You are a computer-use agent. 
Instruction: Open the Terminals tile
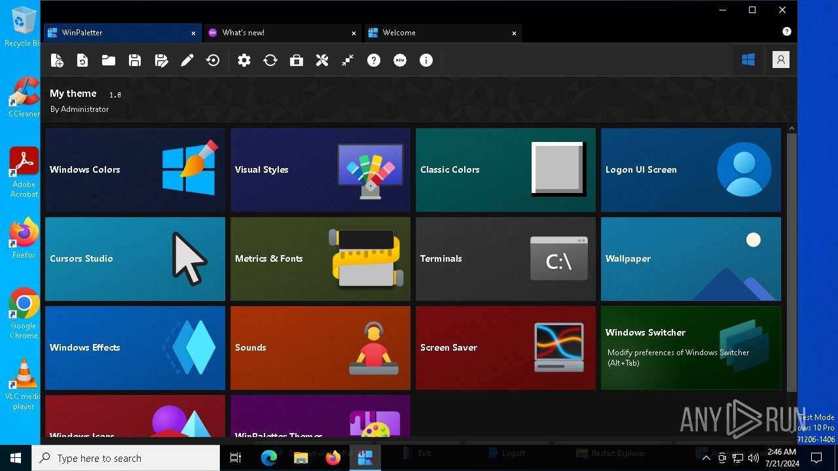[505, 259]
